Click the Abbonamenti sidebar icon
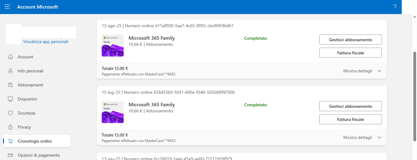Viewport: 417px width, 160px height. (10, 85)
